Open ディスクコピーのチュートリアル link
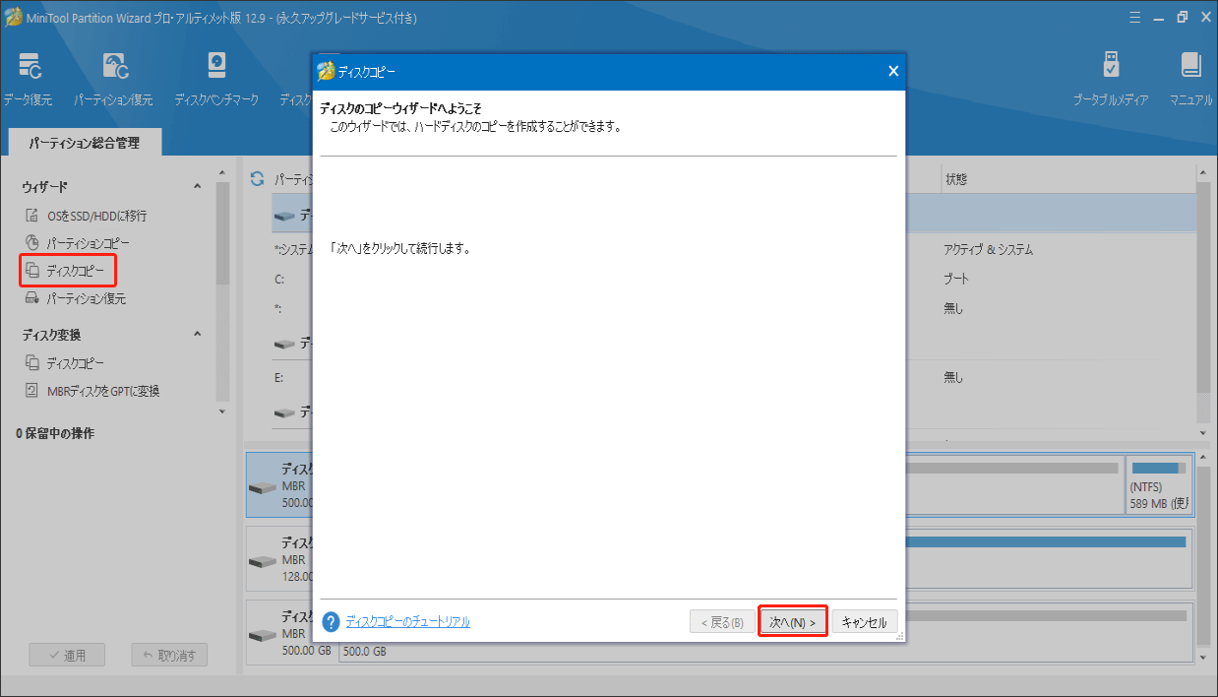The width and height of the screenshot is (1218, 697). (407, 621)
